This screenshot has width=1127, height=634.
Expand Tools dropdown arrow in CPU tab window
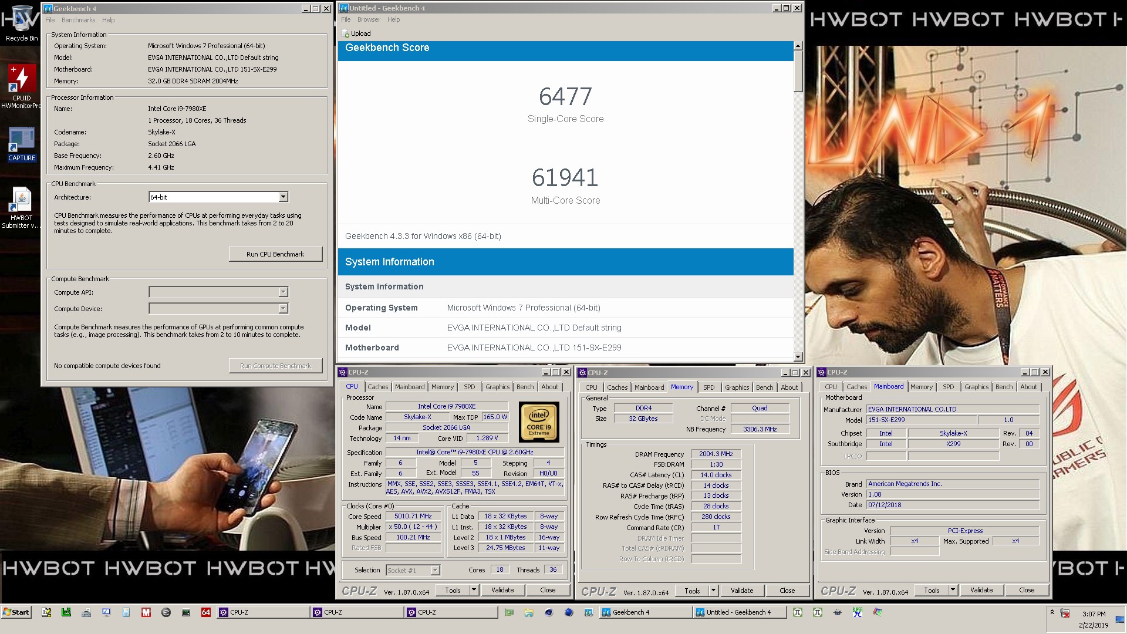[474, 590]
